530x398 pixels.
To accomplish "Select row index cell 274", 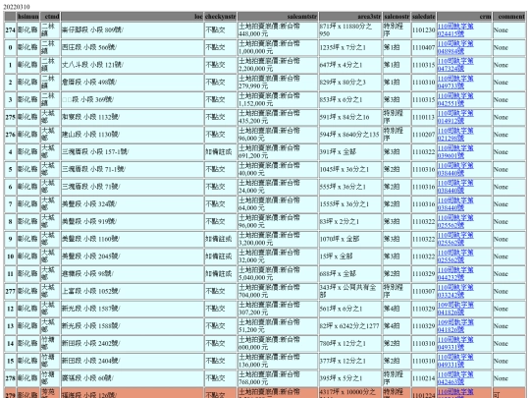I will click(x=10, y=30).
